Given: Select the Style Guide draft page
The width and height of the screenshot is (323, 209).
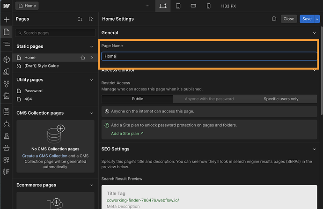Looking at the screenshot, I should 41,66.
